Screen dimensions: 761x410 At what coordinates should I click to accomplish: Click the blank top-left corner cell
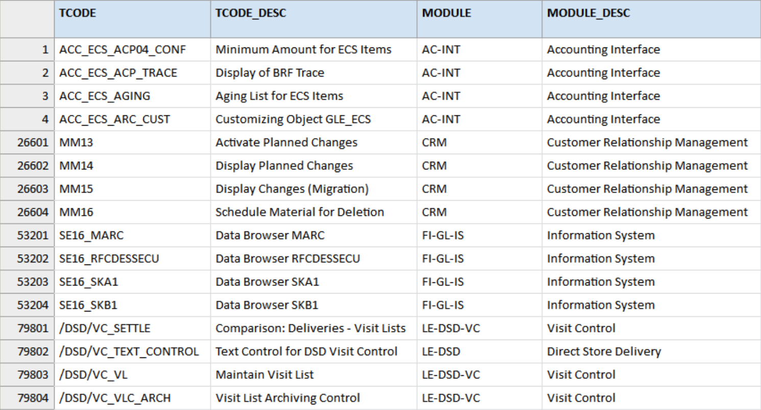coord(27,19)
